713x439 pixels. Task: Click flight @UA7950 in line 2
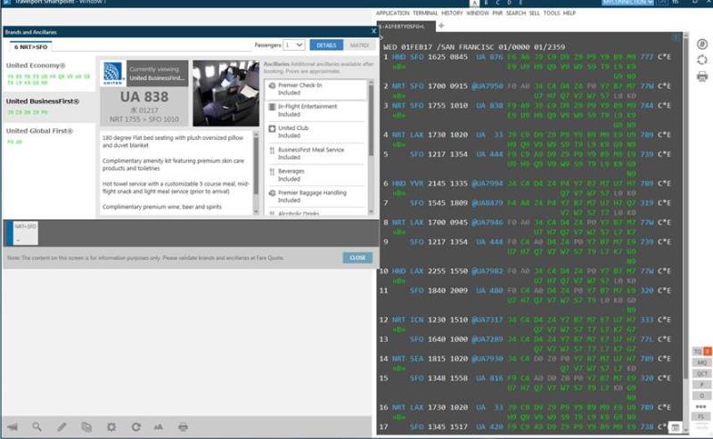click(x=487, y=85)
